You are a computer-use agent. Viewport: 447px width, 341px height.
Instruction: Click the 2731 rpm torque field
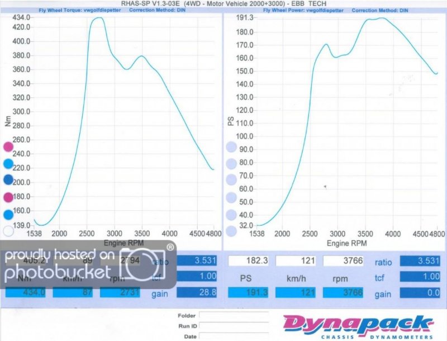[x=120, y=292]
